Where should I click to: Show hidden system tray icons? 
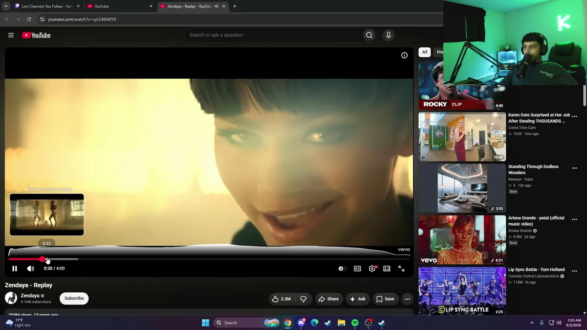(532, 323)
